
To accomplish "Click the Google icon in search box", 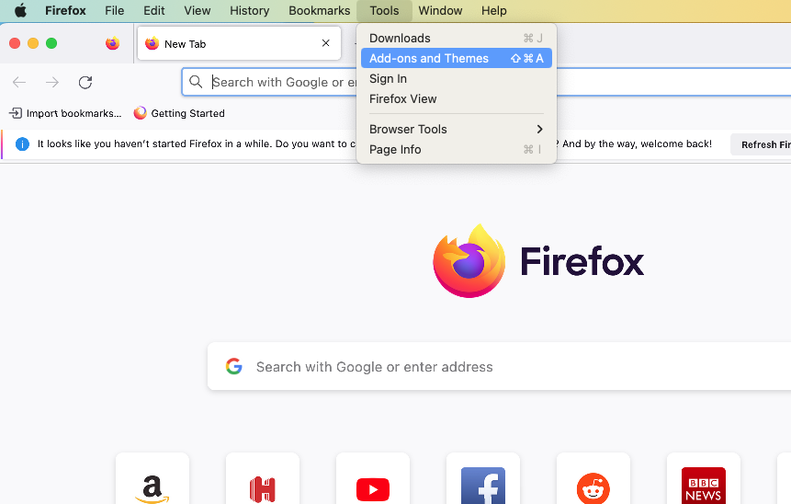I will pyautogui.click(x=234, y=367).
